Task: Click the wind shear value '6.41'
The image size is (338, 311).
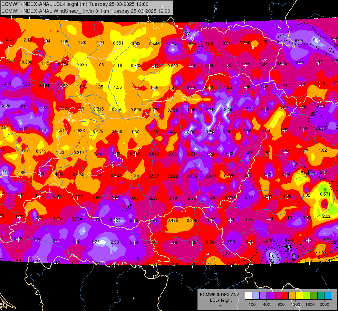Action: pyautogui.click(x=317, y=40)
